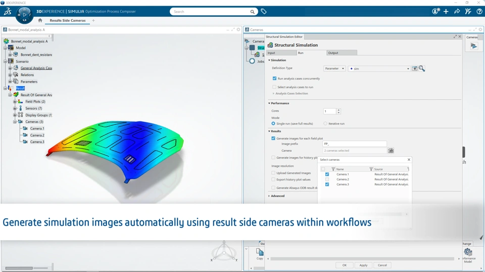Switch to the Input tab

(281, 53)
